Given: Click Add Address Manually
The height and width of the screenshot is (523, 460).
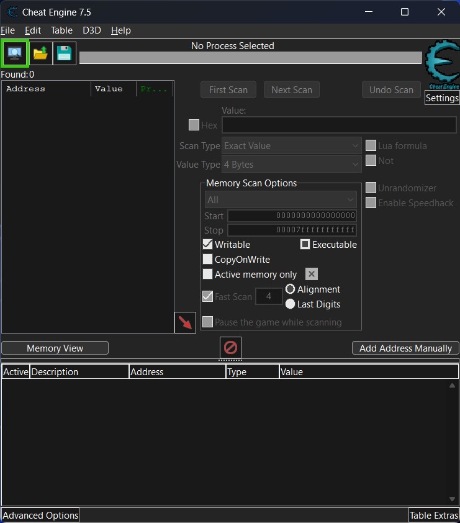Looking at the screenshot, I should pos(405,348).
